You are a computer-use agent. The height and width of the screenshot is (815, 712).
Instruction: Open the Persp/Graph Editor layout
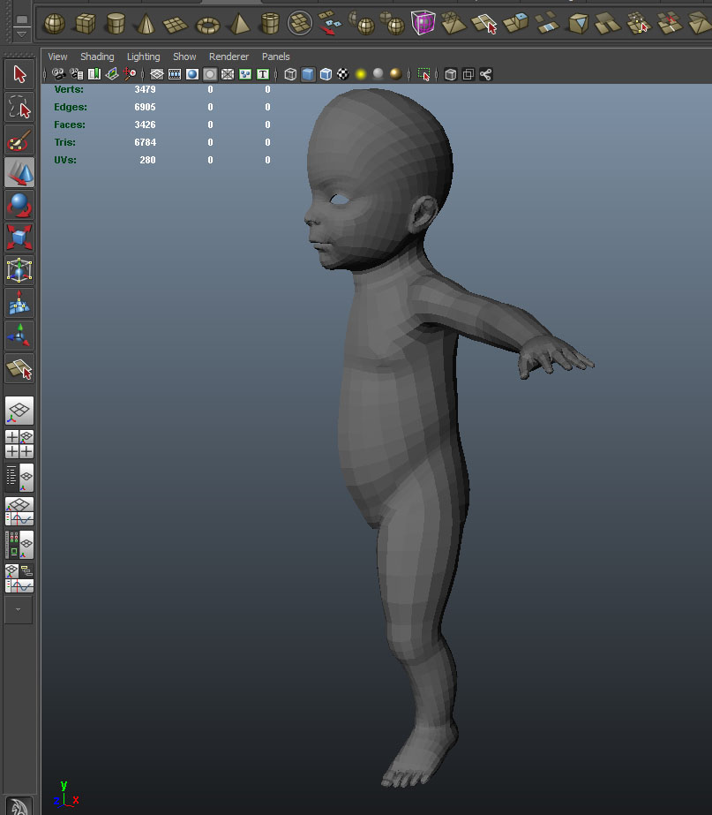[x=19, y=511]
